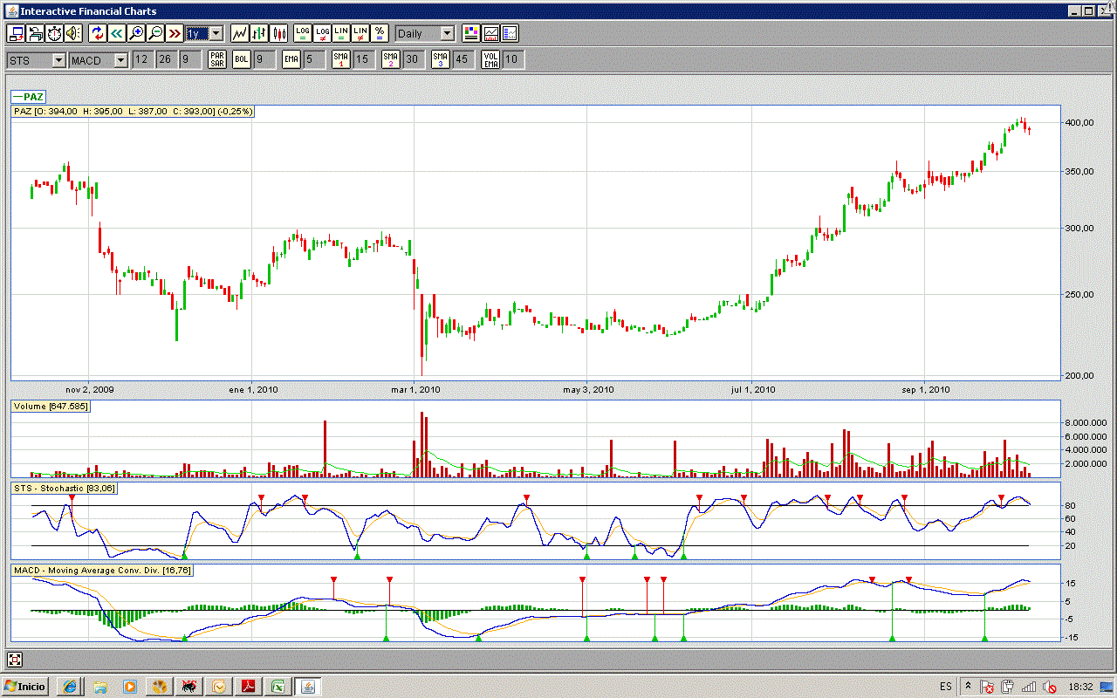Click the EMA period field showing 5
The image size is (1117, 698).
click(312, 59)
